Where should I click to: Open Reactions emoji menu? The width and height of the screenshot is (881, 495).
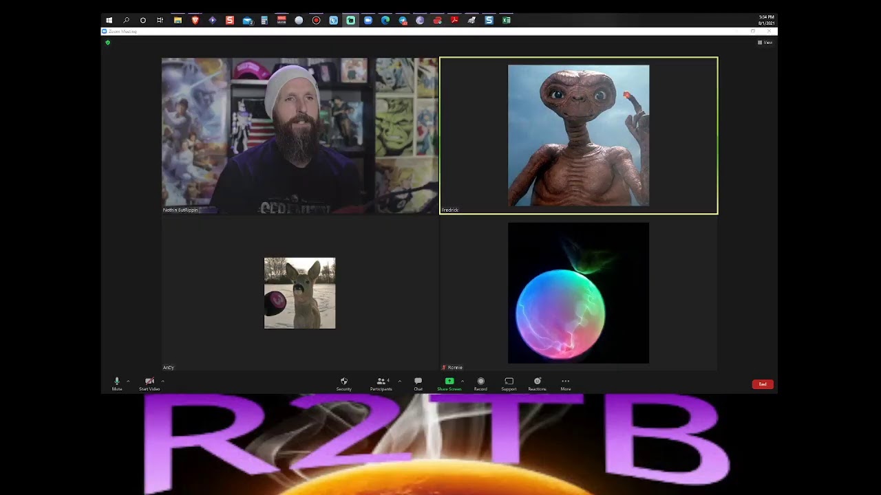pyautogui.click(x=538, y=384)
